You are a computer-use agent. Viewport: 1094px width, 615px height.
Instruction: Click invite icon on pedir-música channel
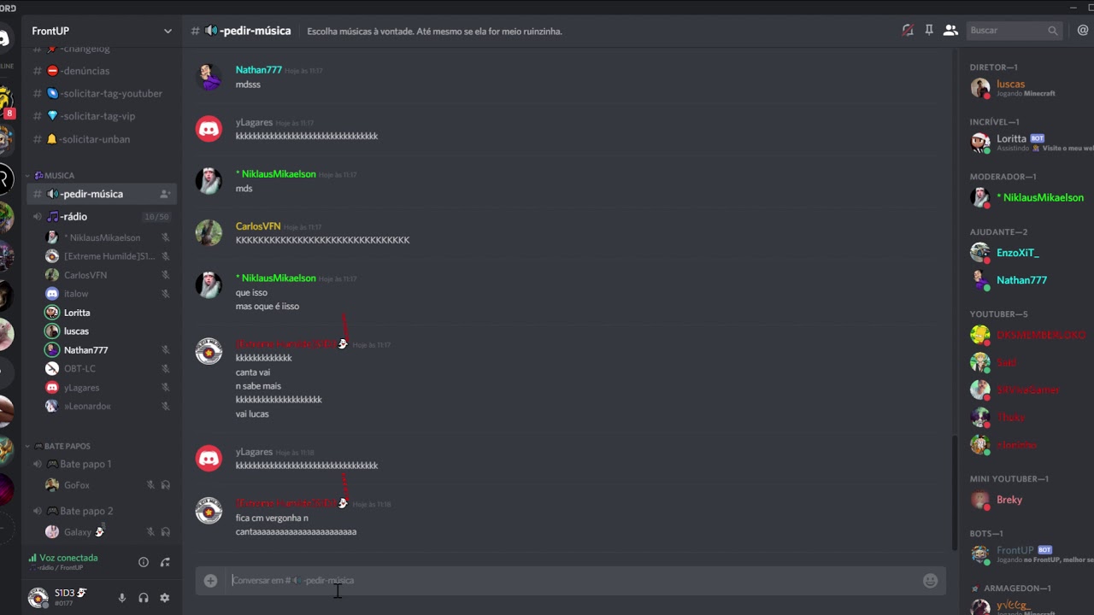coord(165,194)
